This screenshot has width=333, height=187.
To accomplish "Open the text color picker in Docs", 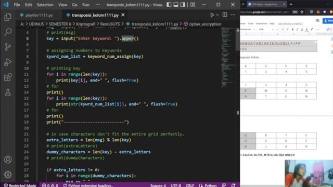I will point(306,30).
